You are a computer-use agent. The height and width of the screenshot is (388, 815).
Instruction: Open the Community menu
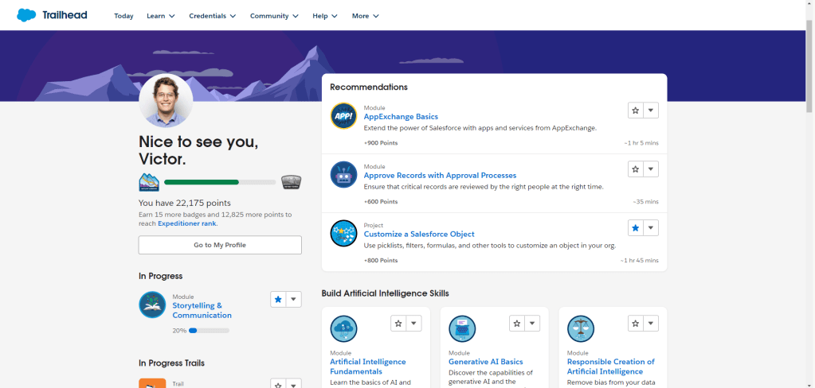(274, 16)
